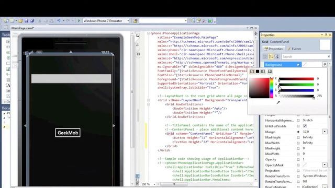Open the Toolbox panel header

click(6, 35)
